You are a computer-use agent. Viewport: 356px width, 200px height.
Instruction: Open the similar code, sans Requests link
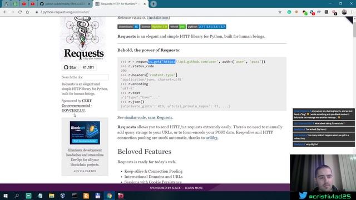tap(149, 117)
